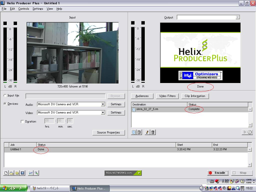Click the red ball icon in the language bar

click(x=217, y=181)
